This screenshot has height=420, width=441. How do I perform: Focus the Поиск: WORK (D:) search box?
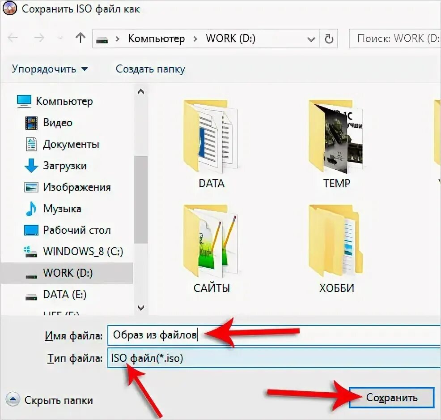pos(395,39)
